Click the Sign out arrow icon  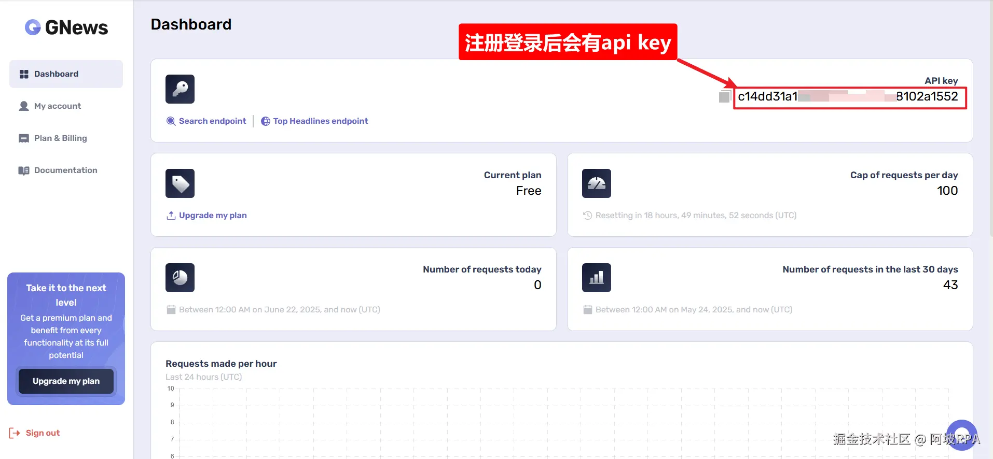point(15,433)
